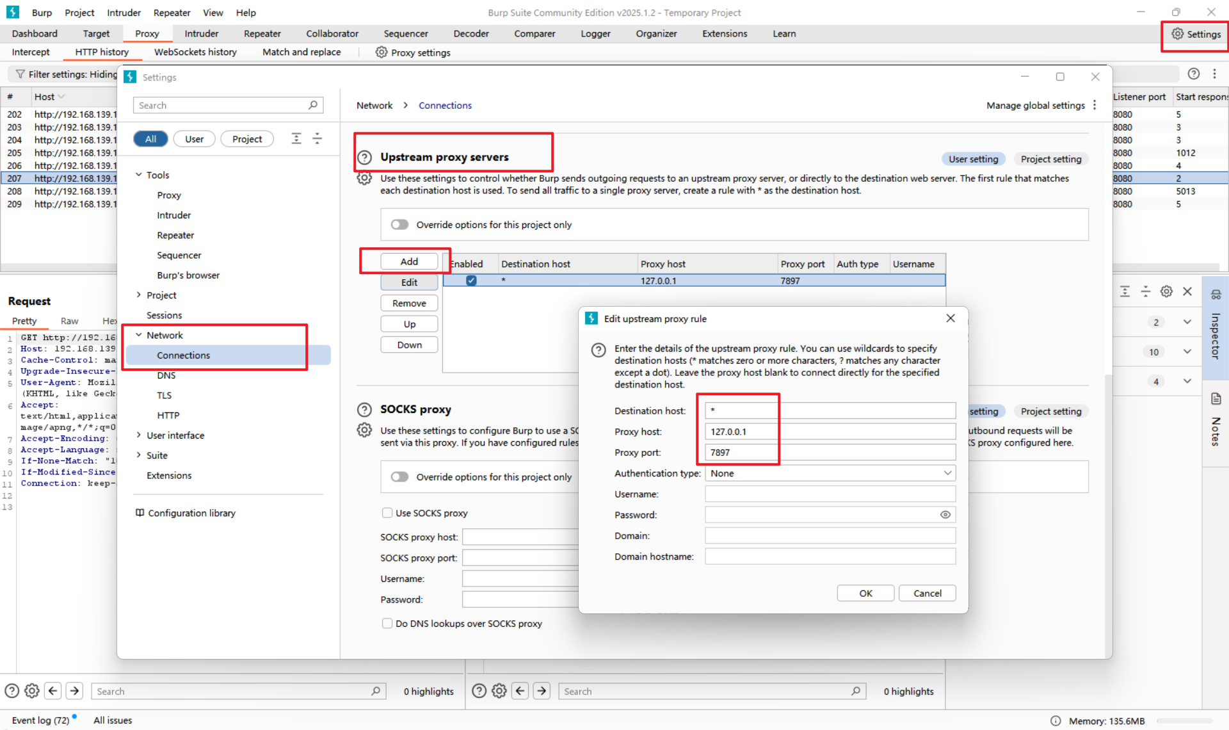
Task: Click Proxy host field in dialog
Action: (x=830, y=432)
